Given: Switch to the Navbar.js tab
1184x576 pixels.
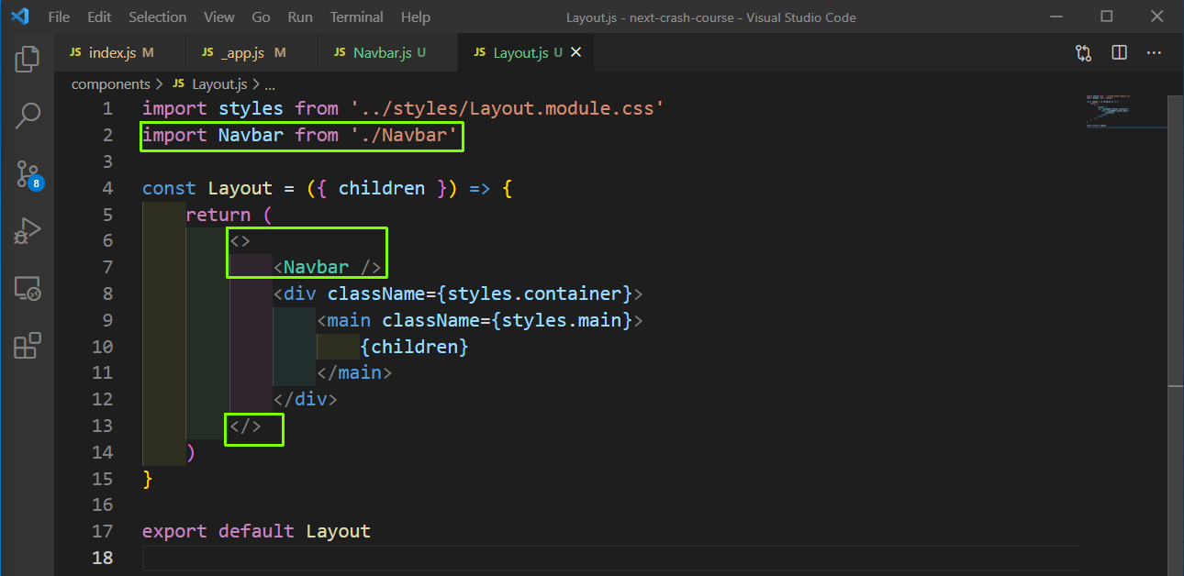Looking at the screenshot, I should tap(387, 53).
